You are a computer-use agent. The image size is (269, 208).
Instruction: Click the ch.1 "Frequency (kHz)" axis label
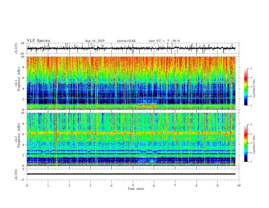(x=19, y=79)
